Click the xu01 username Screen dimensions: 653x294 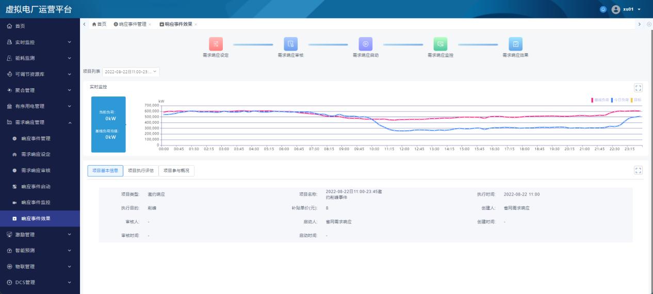point(628,9)
